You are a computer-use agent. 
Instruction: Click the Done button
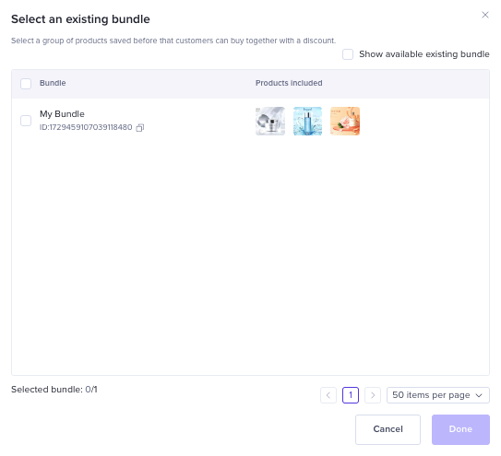coord(460,429)
